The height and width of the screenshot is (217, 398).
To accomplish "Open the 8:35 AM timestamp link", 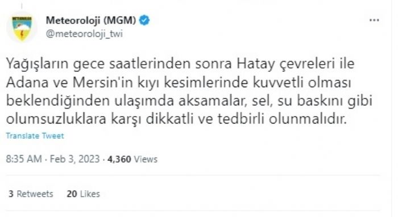I will pyautogui.click(x=24, y=159).
